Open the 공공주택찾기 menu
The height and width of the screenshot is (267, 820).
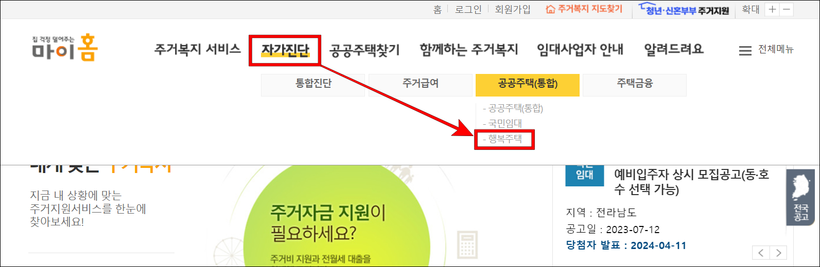(x=364, y=50)
